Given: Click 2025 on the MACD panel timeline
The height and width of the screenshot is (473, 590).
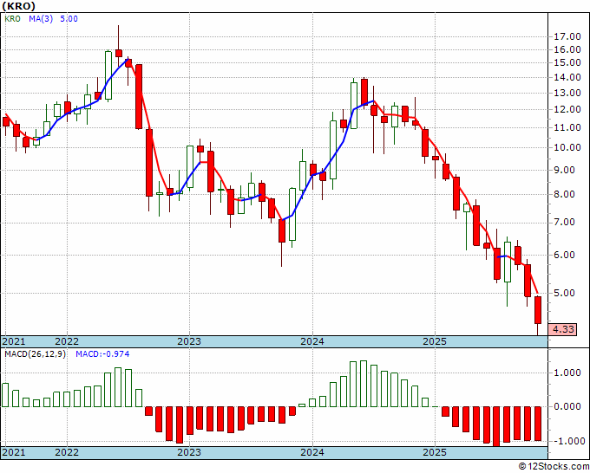Looking at the screenshot, I should point(435,452).
